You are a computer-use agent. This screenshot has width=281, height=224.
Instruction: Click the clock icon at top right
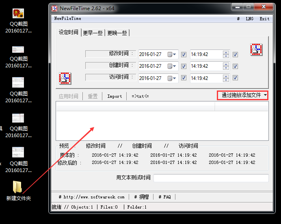(256, 50)
